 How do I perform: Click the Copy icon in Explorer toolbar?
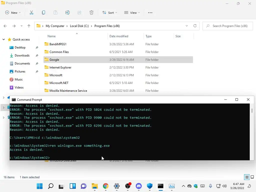[x=43, y=12]
